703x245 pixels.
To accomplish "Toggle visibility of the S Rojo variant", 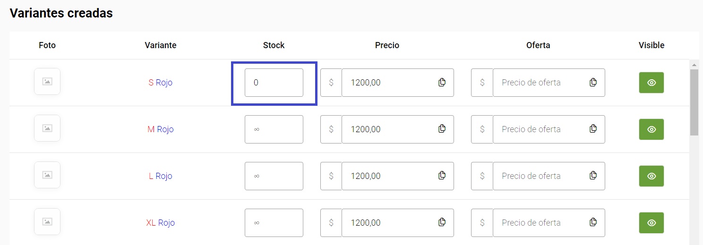I will pyautogui.click(x=652, y=83).
